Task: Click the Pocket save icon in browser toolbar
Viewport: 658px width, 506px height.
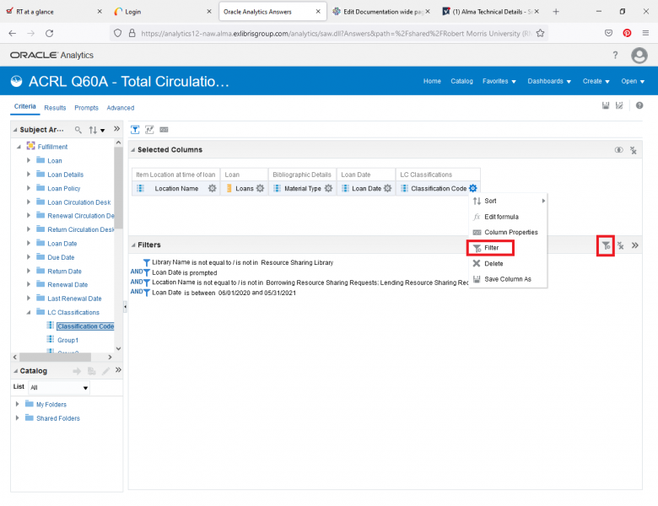Action: [x=608, y=33]
